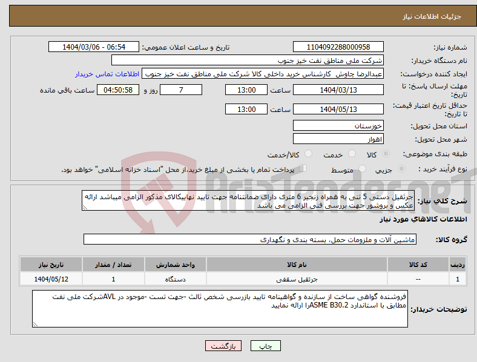
Task: Click the ردیف column header
Action: (458, 265)
